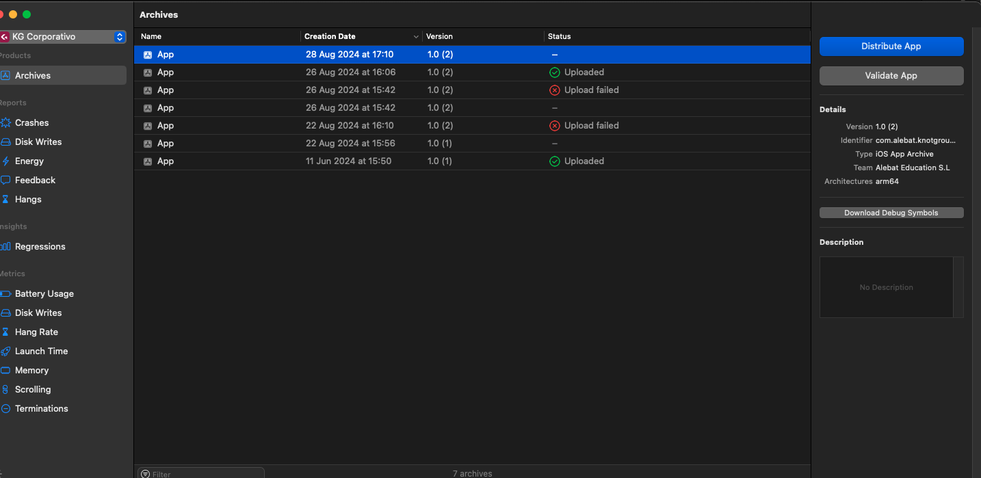Click the filter icon in search field
Screen dimensions: 981x478
(x=145, y=474)
